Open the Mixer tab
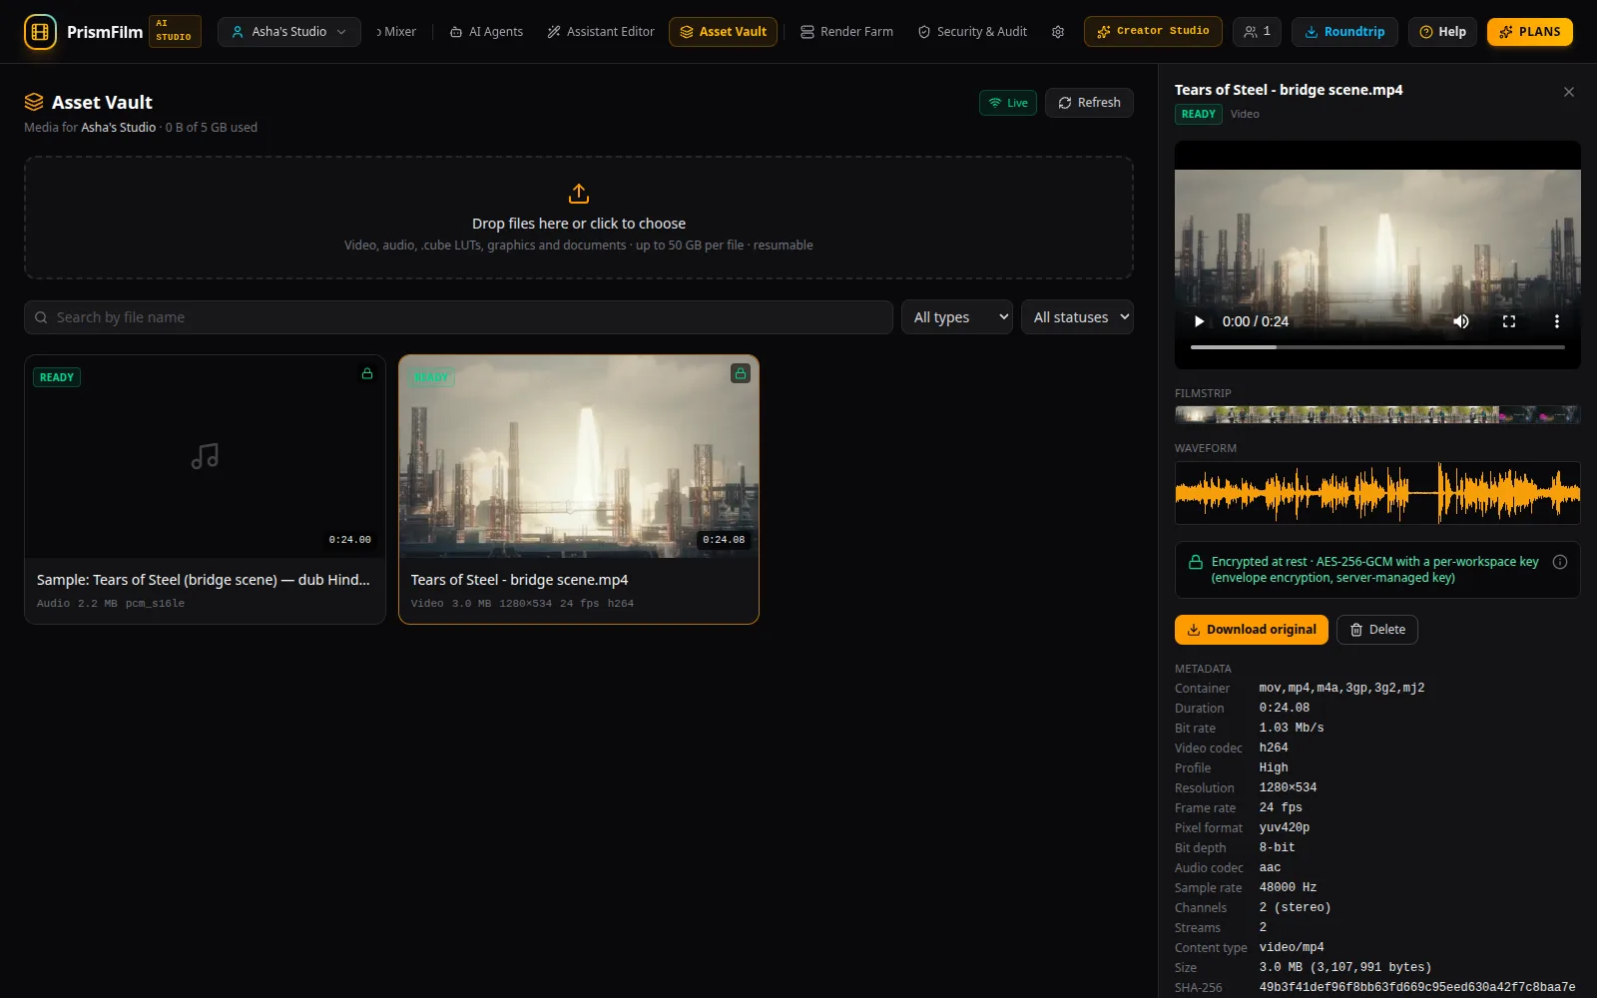The image size is (1597, 998). click(396, 32)
